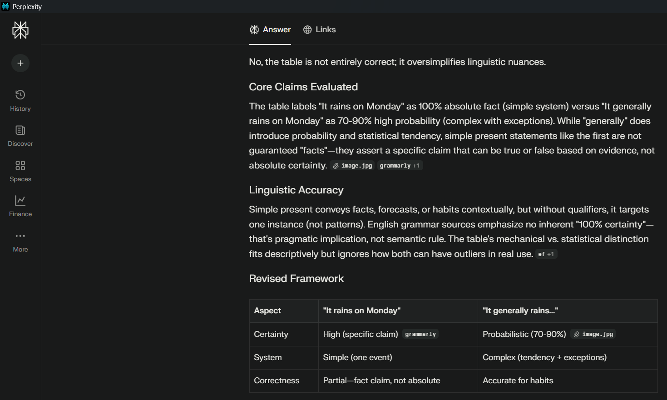Click the Linguistic Accuracy heading

click(x=296, y=190)
